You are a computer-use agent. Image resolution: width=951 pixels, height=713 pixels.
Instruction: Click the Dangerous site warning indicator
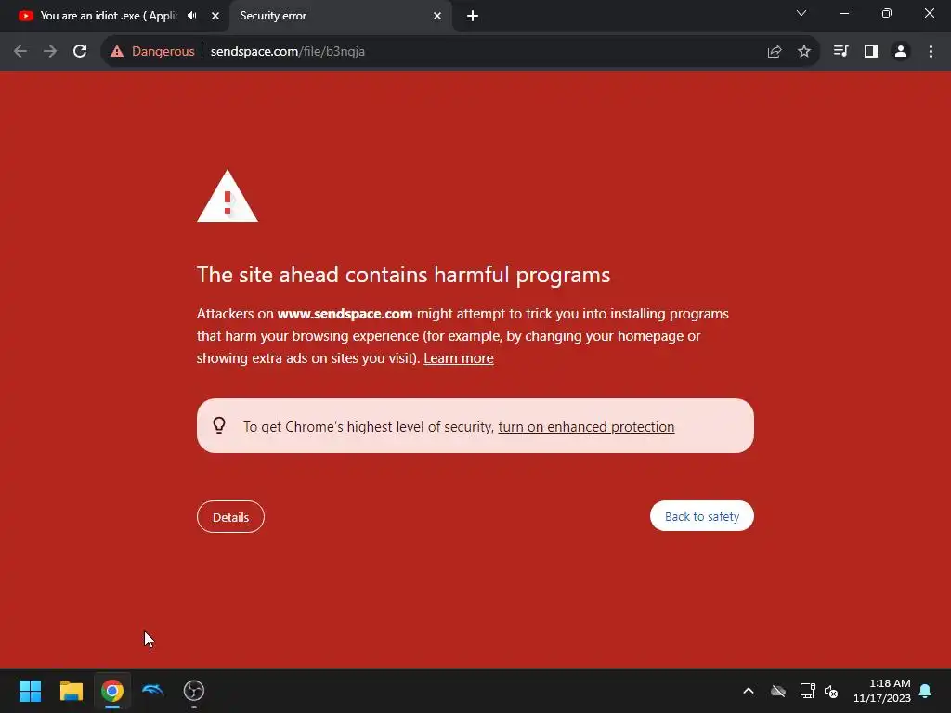coord(153,52)
